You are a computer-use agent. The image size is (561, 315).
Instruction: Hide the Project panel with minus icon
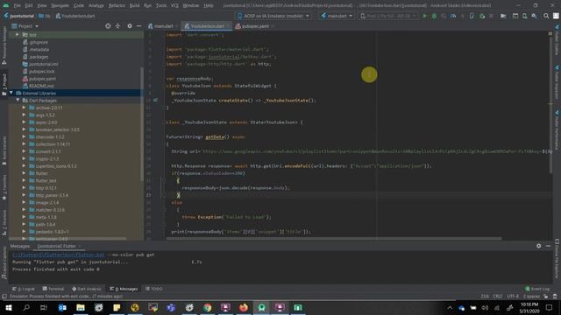[138, 26]
